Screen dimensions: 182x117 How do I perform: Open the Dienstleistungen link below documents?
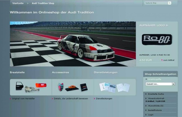(104, 98)
